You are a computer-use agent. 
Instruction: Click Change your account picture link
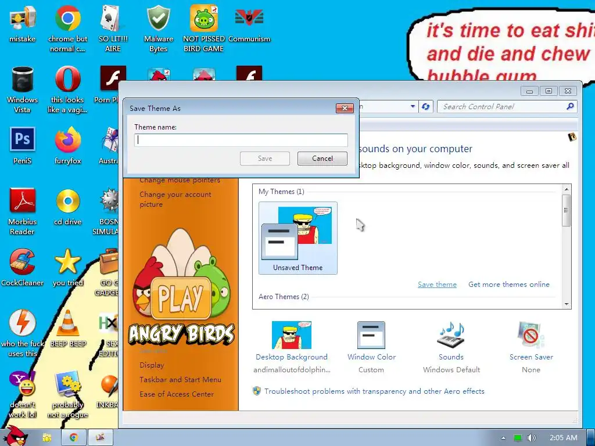[175, 199]
